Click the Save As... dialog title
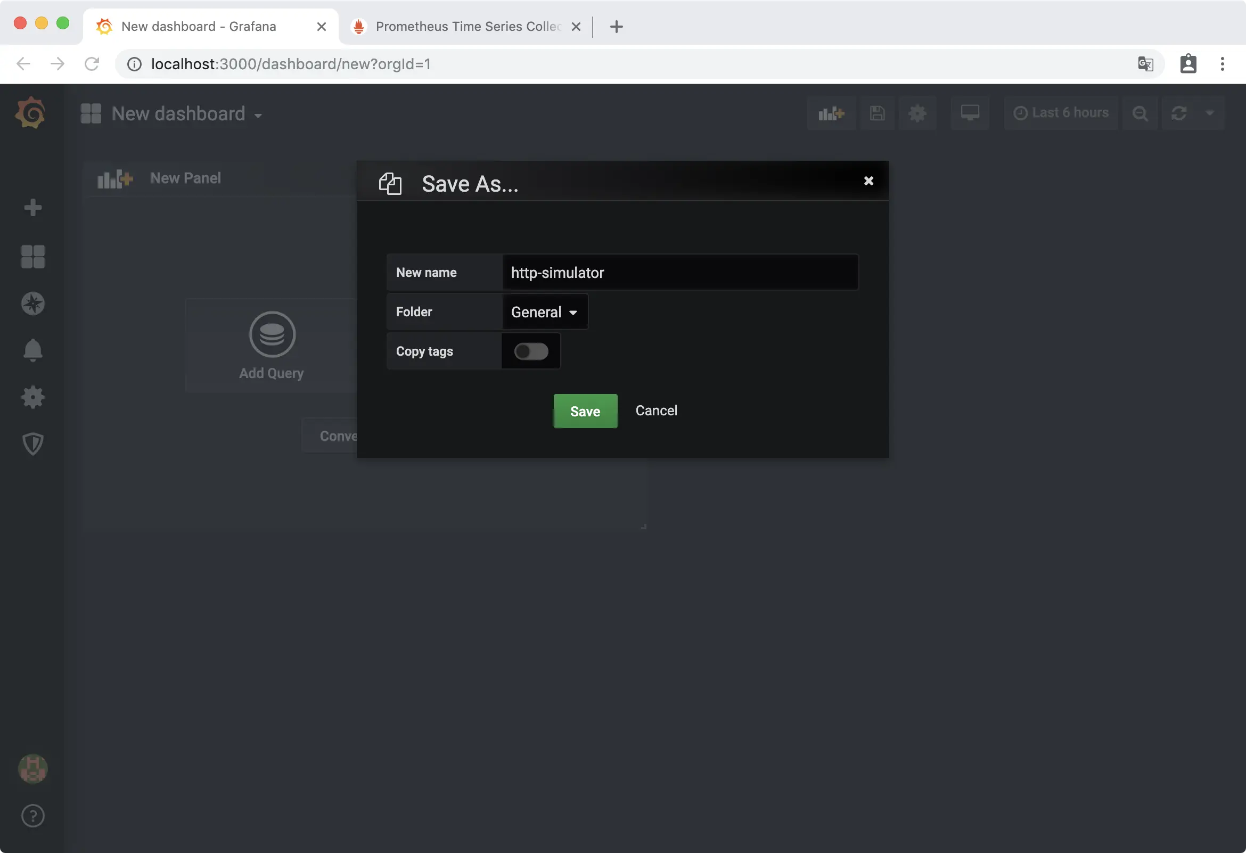 click(470, 184)
